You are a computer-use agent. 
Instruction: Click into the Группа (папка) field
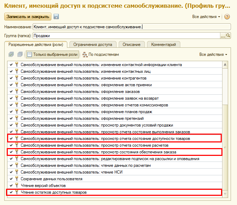pos(126,36)
